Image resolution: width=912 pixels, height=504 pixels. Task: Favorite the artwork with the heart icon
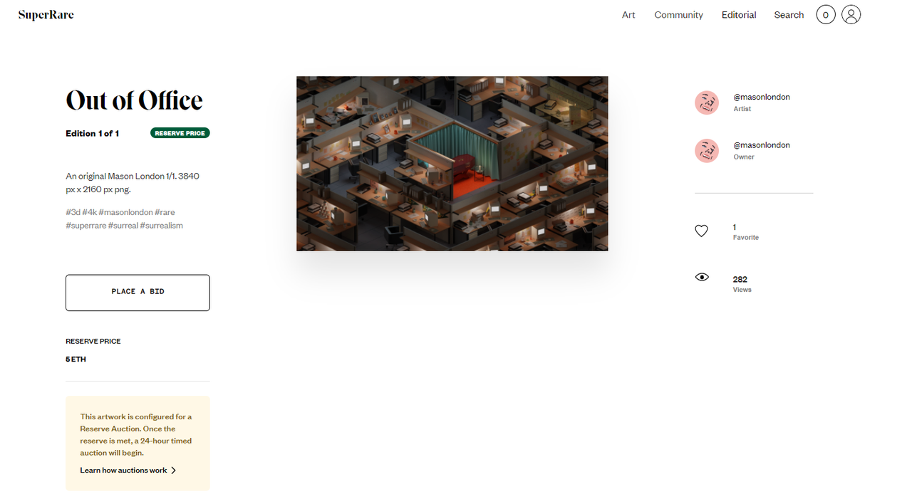pos(701,231)
